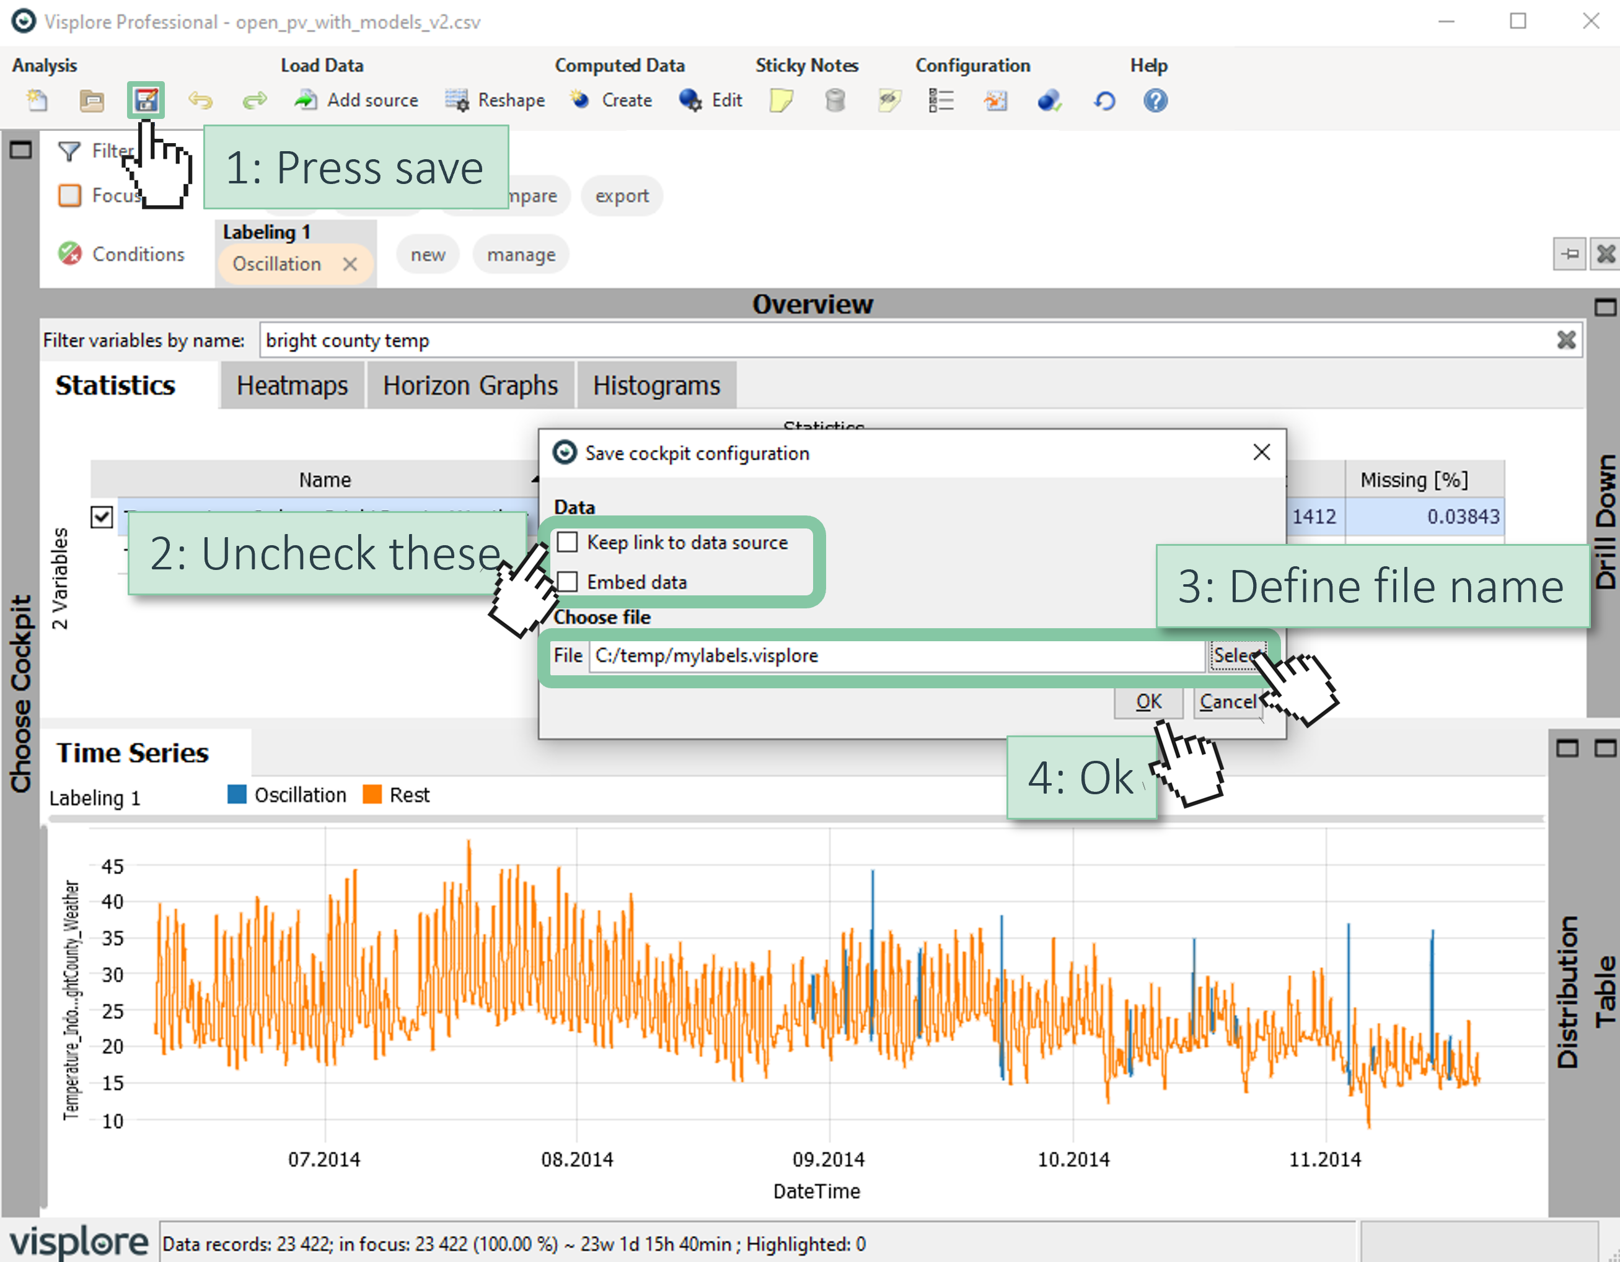
Task: Open the Help question mark icon
Action: coord(1155,100)
